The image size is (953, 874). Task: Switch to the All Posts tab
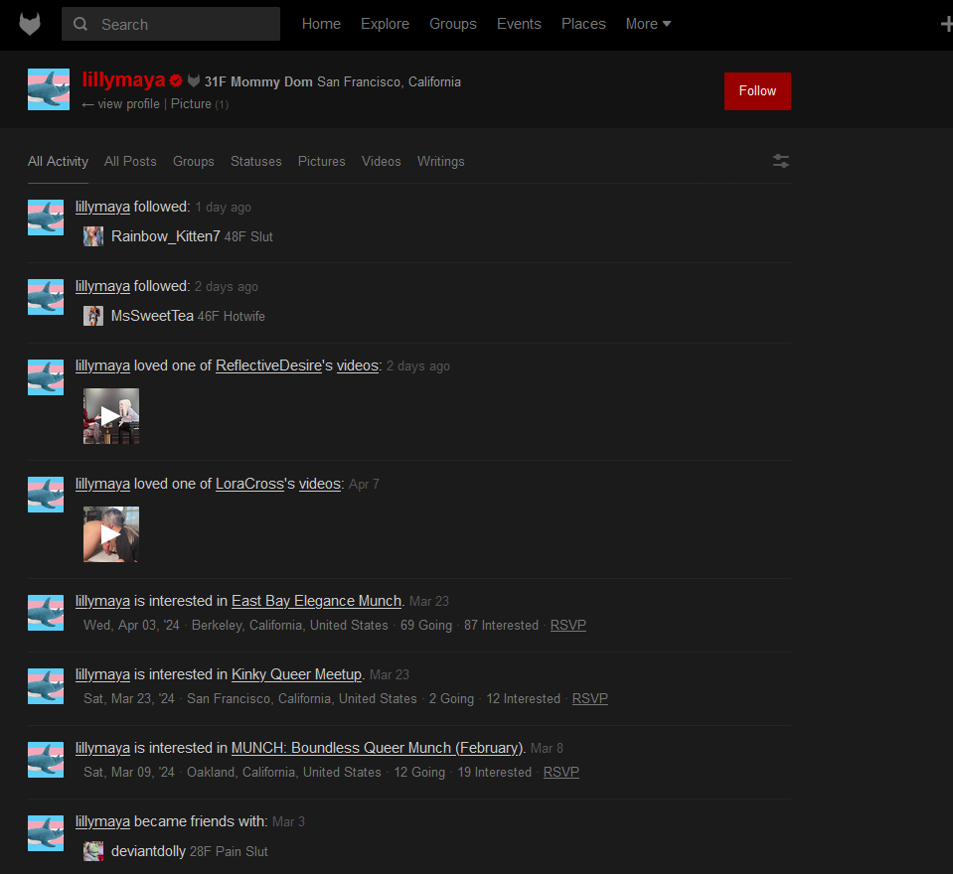click(x=130, y=162)
